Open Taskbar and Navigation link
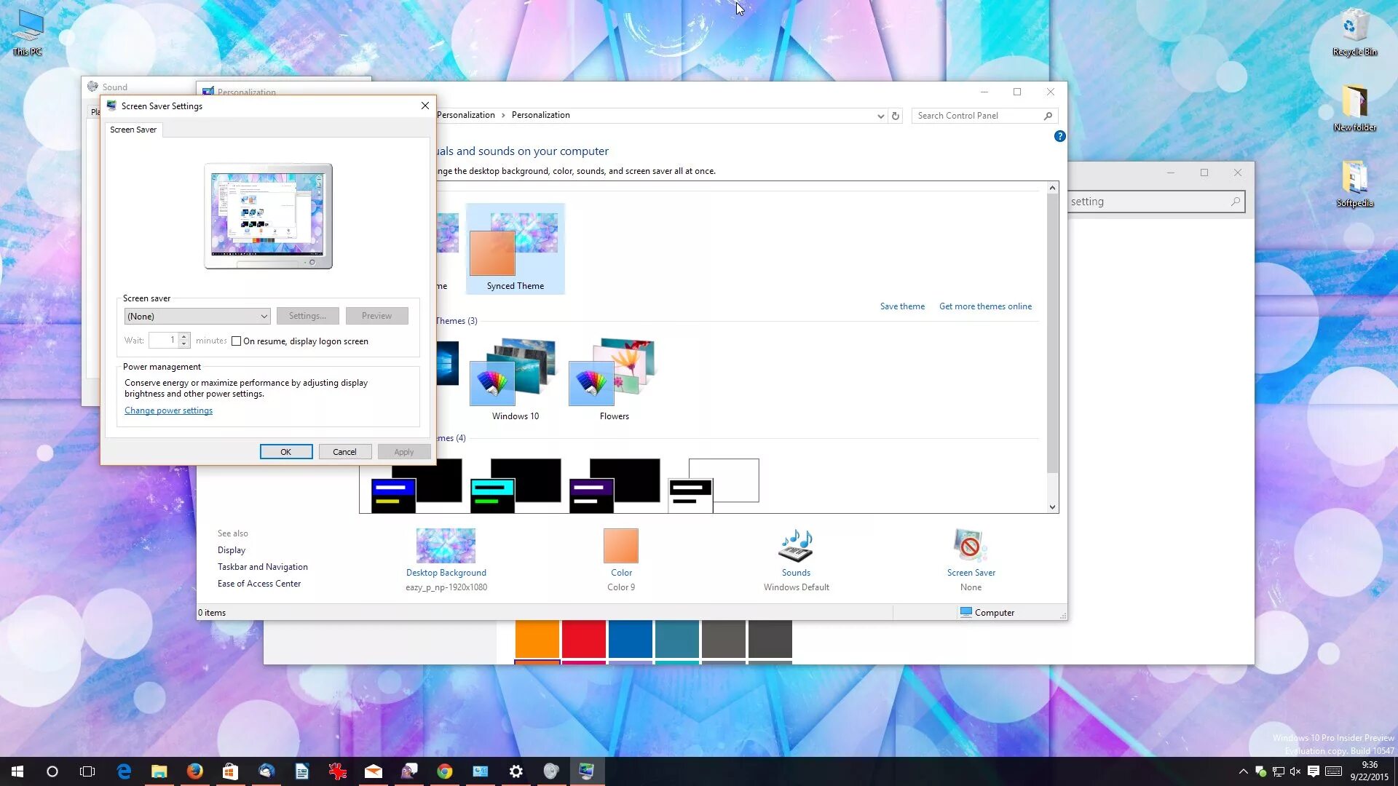 coord(263,567)
